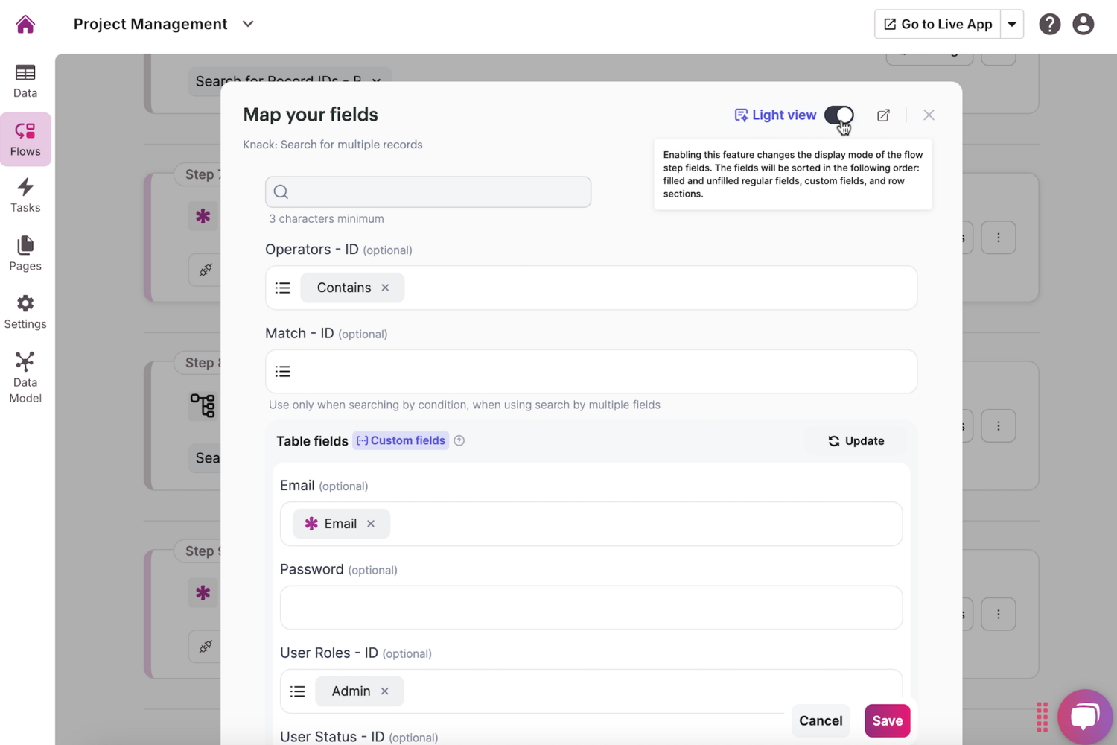Open the Match - ID list selector
The image size is (1117, 745).
click(x=283, y=372)
